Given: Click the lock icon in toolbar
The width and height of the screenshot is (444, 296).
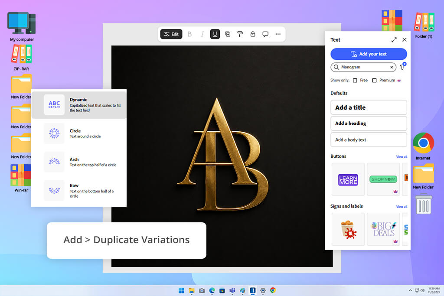Looking at the screenshot, I should click(253, 34).
